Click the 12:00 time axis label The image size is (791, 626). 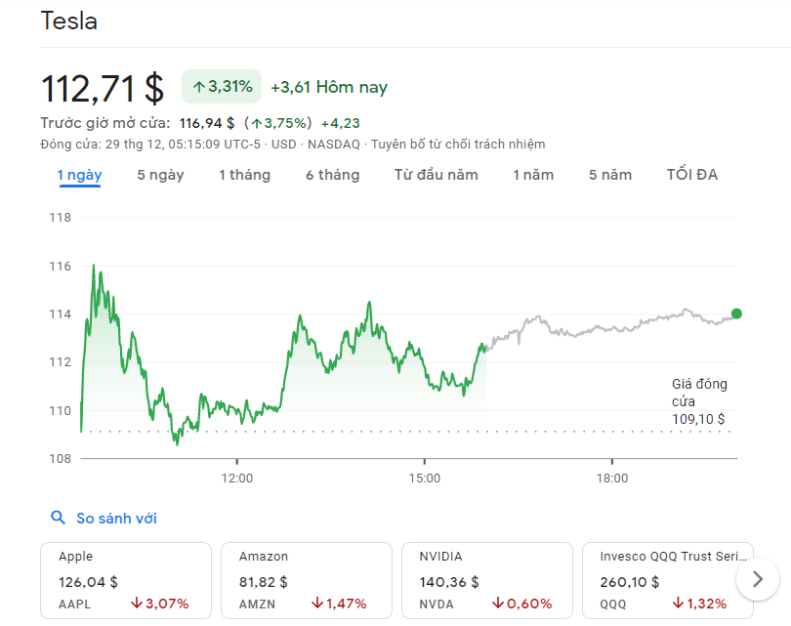237,479
